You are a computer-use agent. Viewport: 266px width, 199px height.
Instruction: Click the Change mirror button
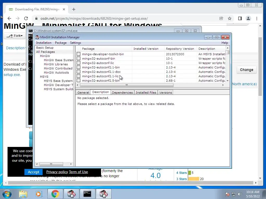click(247, 70)
